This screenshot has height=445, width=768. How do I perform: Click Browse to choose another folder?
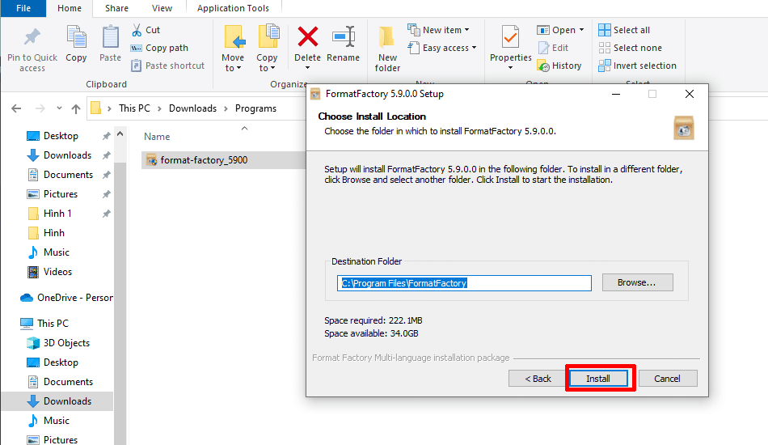637,282
